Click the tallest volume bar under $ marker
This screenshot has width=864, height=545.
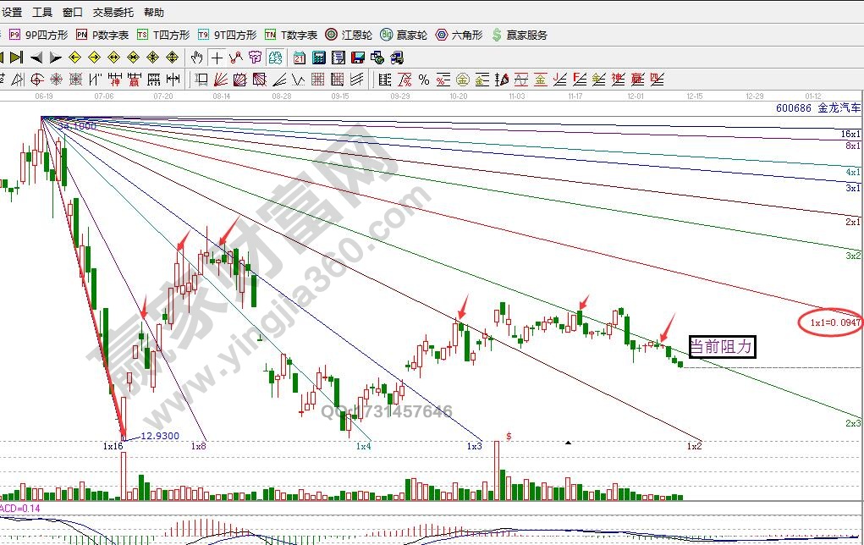497,470
